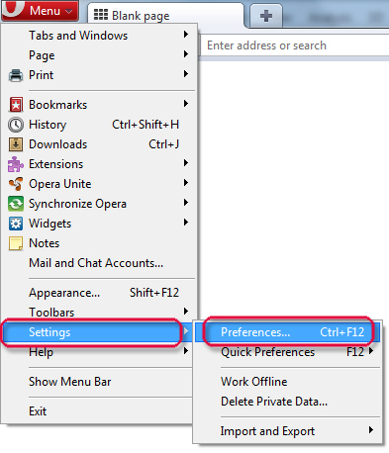This screenshot has height=453, width=389.
Task: Select the Widgets menu entry
Action: (99, 224)
